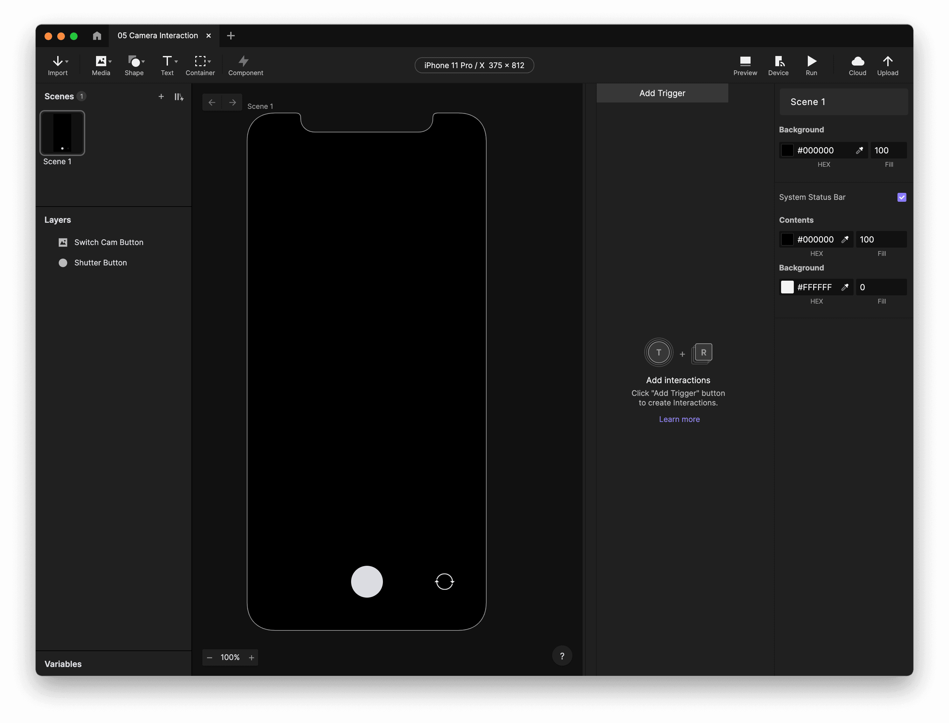Run the prototype
This screenshot has height=723, width=949.
click(811, 65)
